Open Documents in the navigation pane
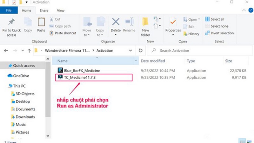Viewport: 254px width, 143px height. (x=23, y=109)
